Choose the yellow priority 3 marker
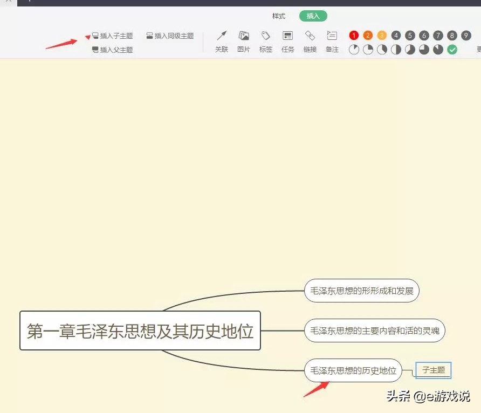 [x=382, y=36]
